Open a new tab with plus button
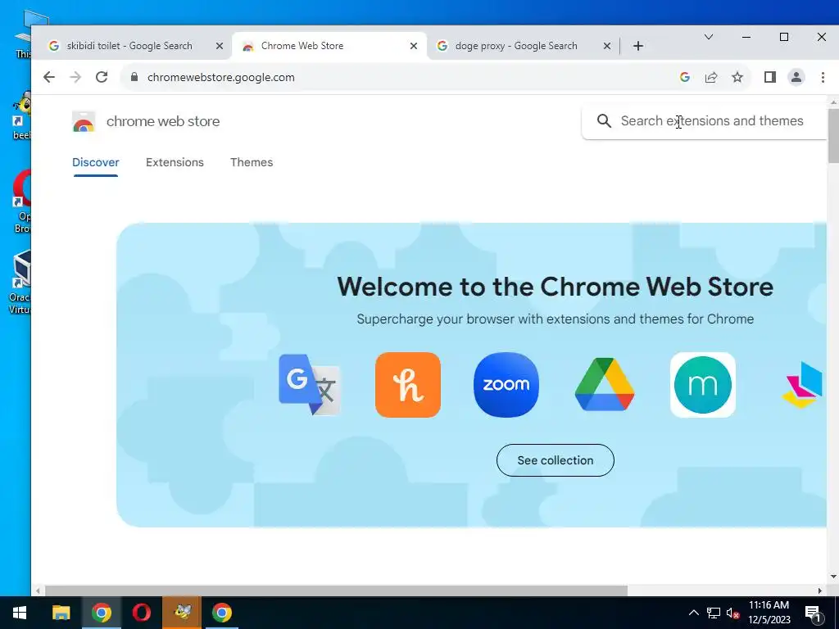The width and height of the screenshot is (839, 629). (637, 46)
